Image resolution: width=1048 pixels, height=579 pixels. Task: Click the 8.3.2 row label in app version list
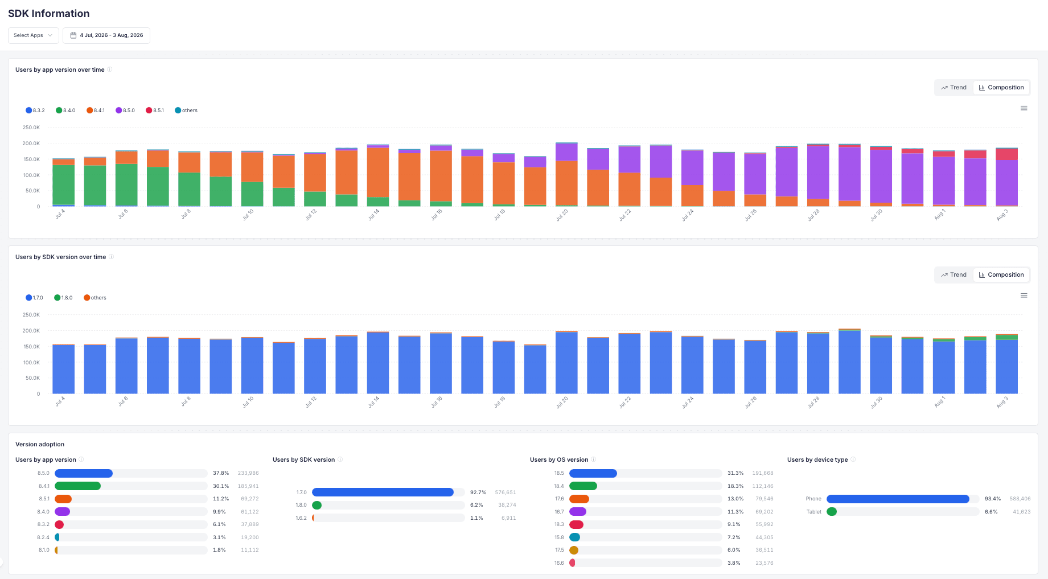click(x=43, y=524)
